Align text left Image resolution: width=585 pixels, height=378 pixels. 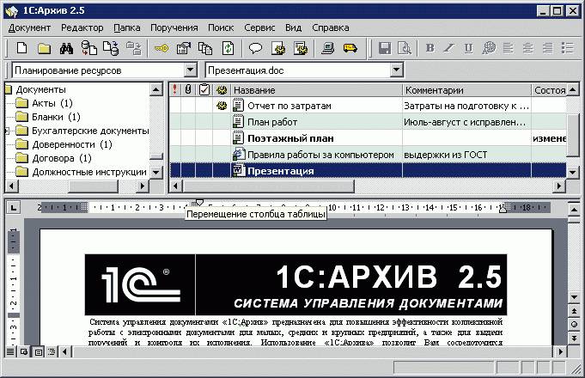(509, 48)
